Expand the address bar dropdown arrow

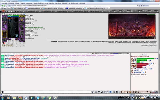point(137,6)
